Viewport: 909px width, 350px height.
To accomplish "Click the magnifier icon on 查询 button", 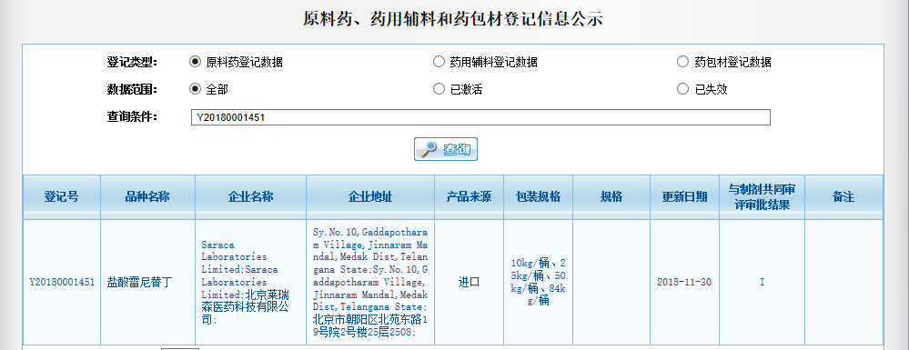I will tap(429, 149).
